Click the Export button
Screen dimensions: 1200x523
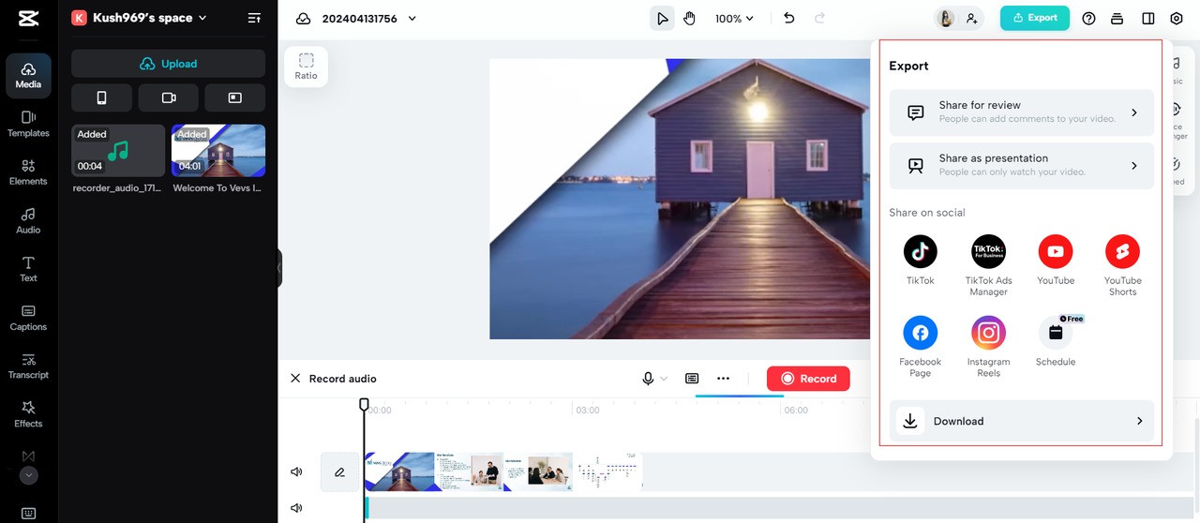[x=1035, y=18]
